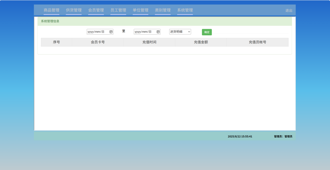Image resolution: width=330 pixels, height=170 pixels.
Task: Click the start date input field
Action: [x=100, y=32]
